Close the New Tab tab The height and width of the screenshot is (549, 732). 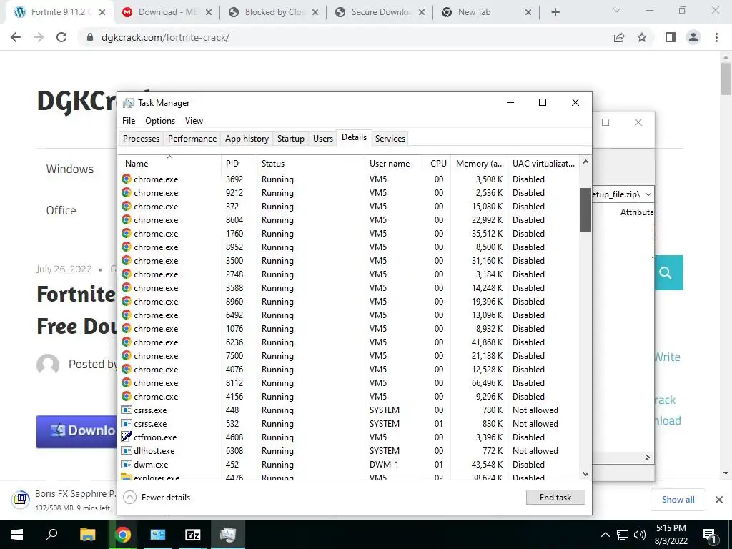[528, 13]
